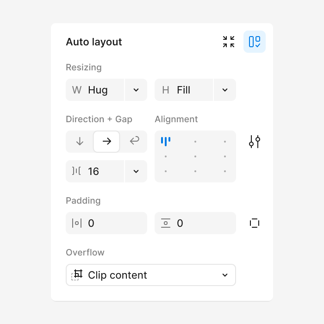
Task: Open advanced alignment settings sliders icon
Action: coord(255,142)
